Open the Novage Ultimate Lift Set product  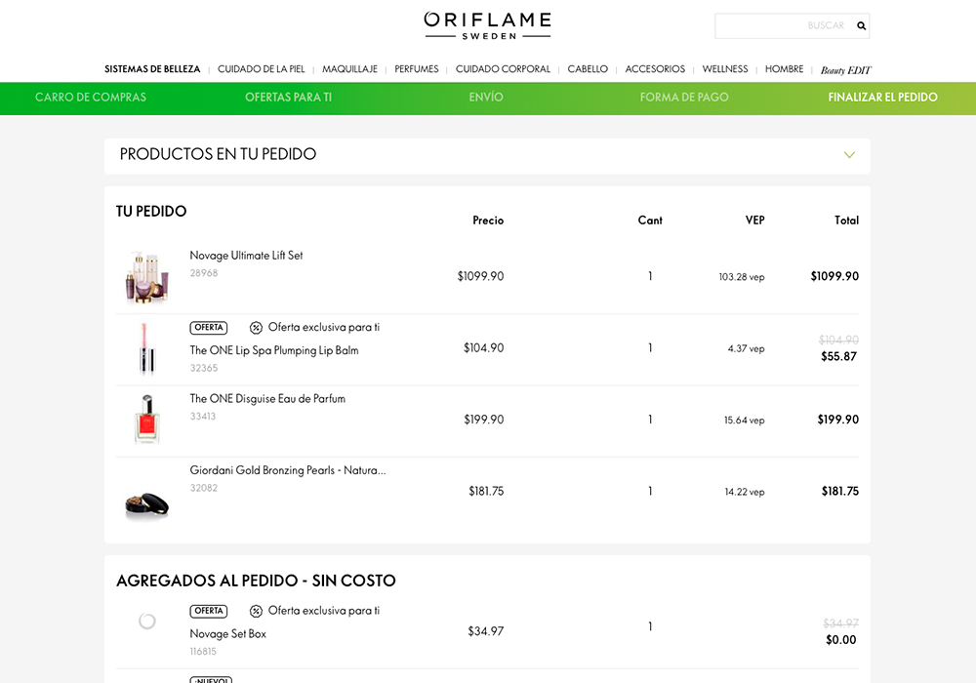coord(247,256)
